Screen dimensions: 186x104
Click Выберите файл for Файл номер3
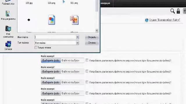[51, 82]
